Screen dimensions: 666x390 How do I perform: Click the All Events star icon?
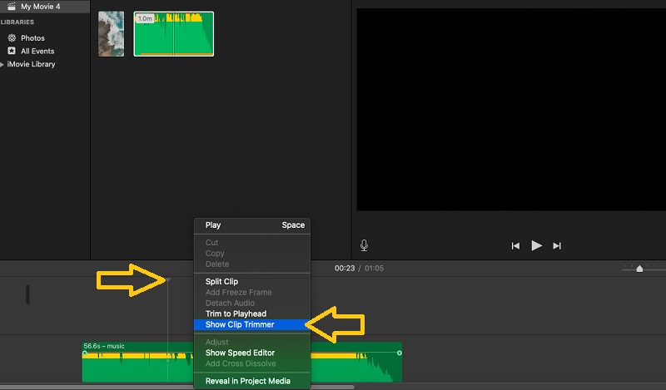pyautogui.click(x=12, y=51)
